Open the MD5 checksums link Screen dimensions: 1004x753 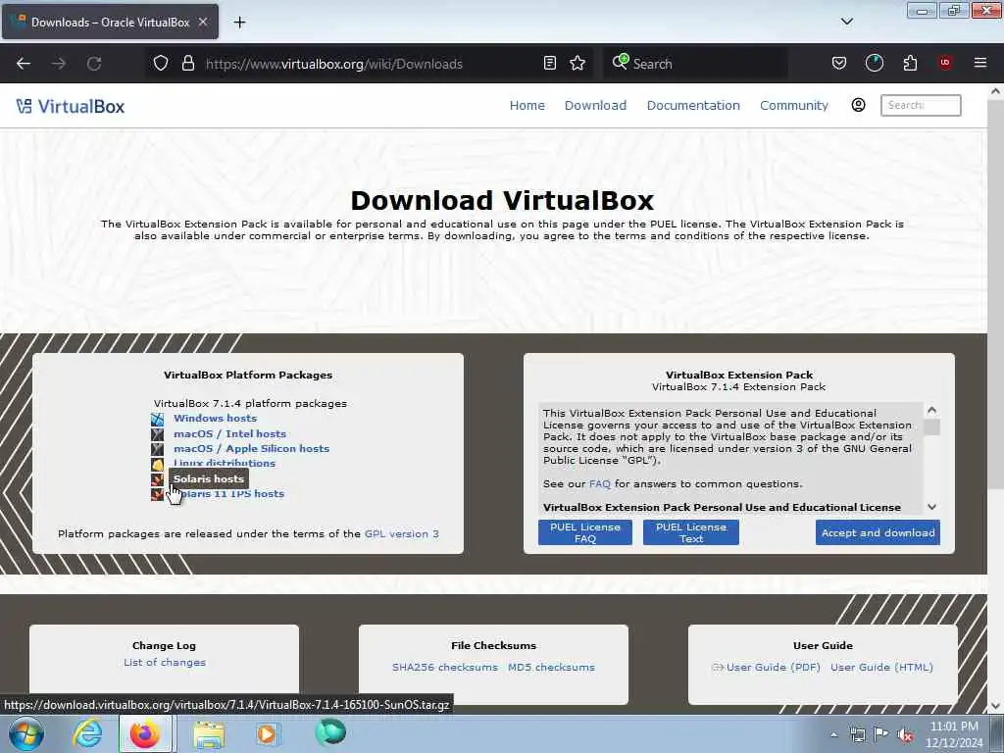coord(551,667)
